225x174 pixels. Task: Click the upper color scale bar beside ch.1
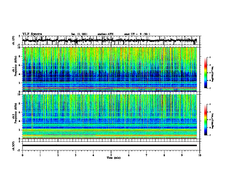pyautogui.click(x=206, y=73)
